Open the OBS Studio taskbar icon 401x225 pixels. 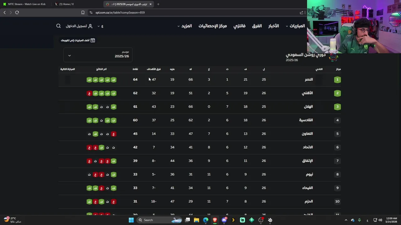point(261,220)
